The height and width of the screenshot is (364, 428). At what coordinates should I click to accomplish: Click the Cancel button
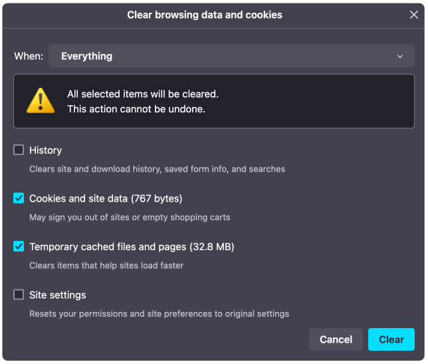tap(336, 339)
